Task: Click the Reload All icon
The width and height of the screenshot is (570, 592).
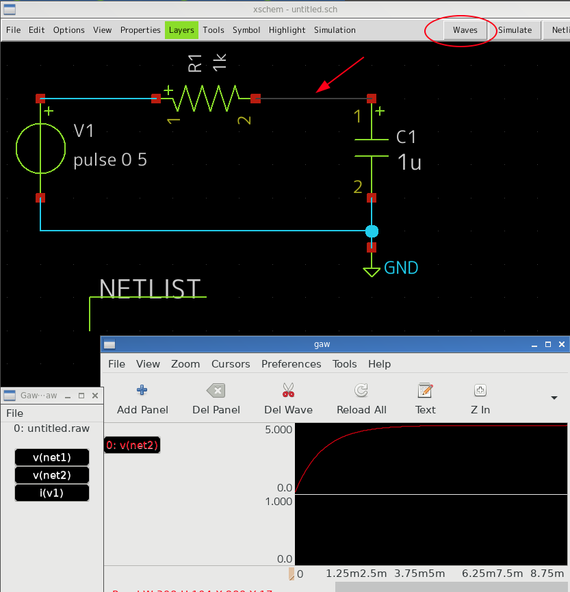Action: 361,390
